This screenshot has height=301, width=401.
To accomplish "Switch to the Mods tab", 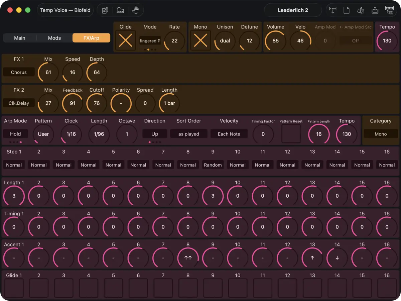I will point(54,38).
